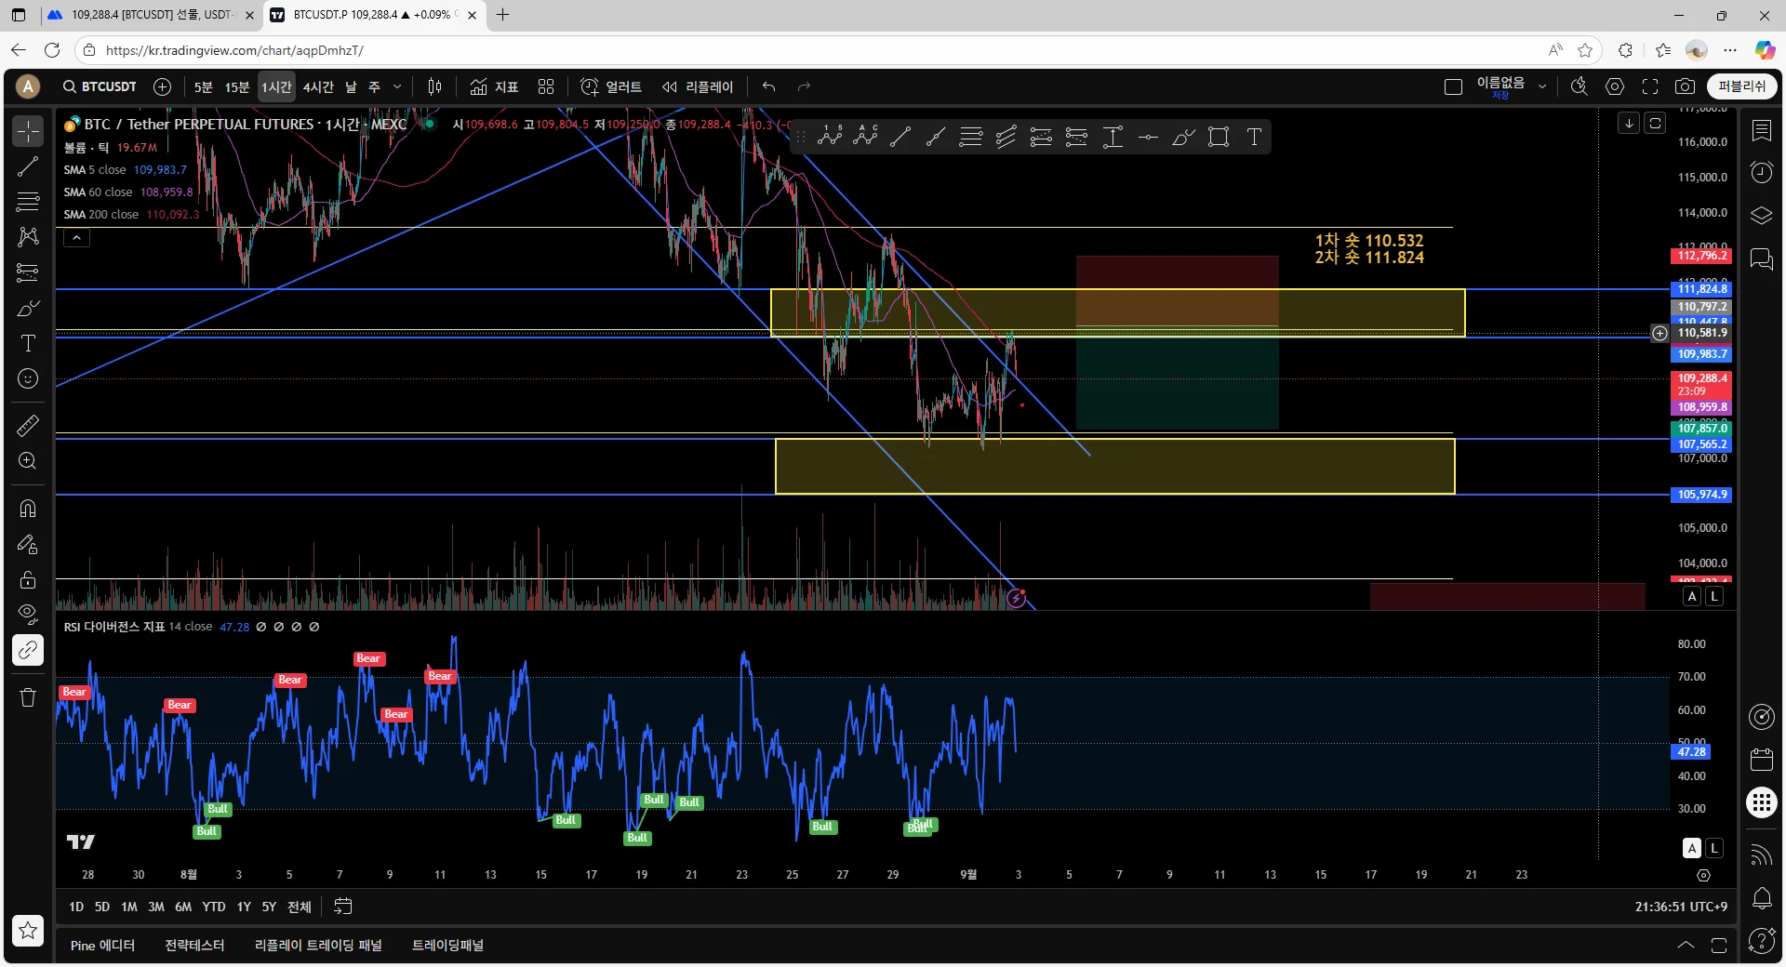Select the text tool in the left sidebar
This screenshot has width=1786, height=967.
[28, 343]
